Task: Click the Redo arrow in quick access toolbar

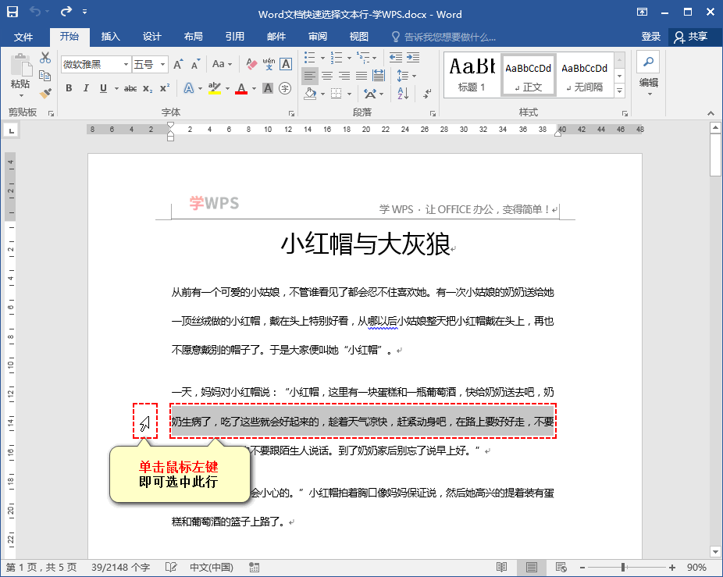Action: 66,11
